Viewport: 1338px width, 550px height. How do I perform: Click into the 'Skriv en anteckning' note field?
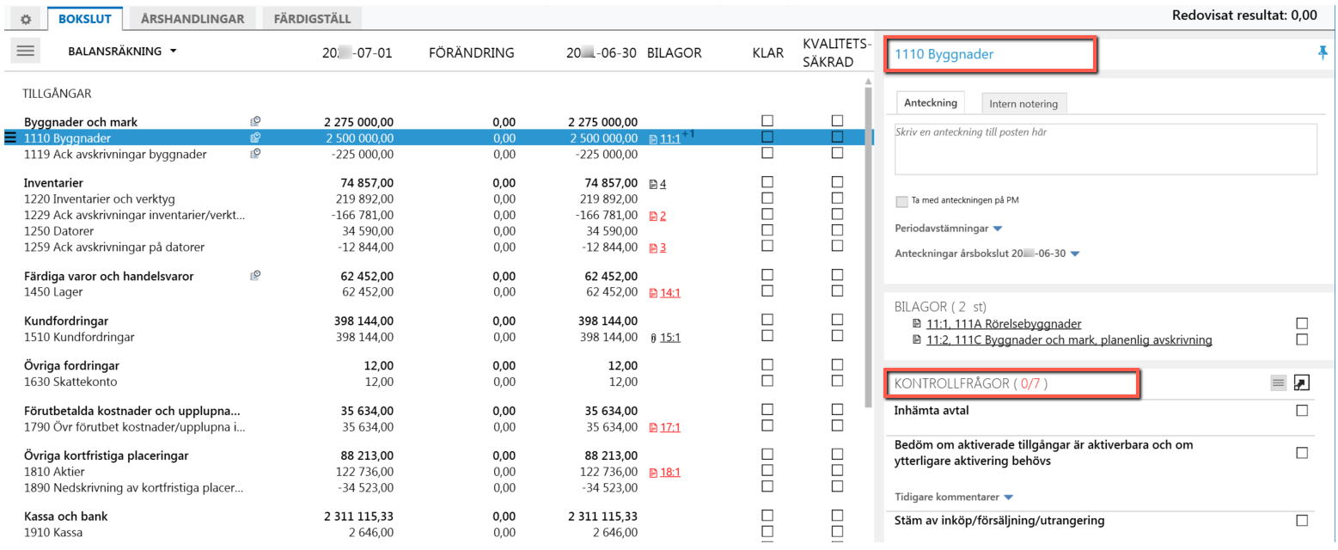pyautogui.click(x=1106, y=150)
